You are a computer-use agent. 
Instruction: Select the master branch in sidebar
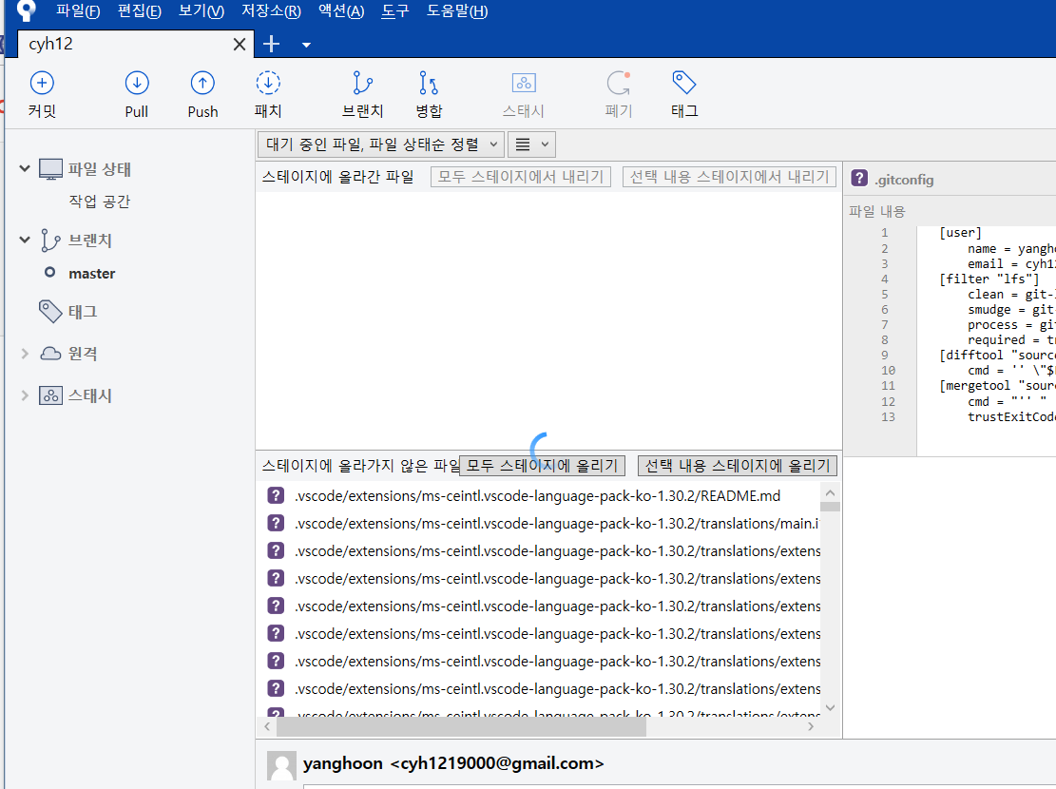(x=91, y=274)
